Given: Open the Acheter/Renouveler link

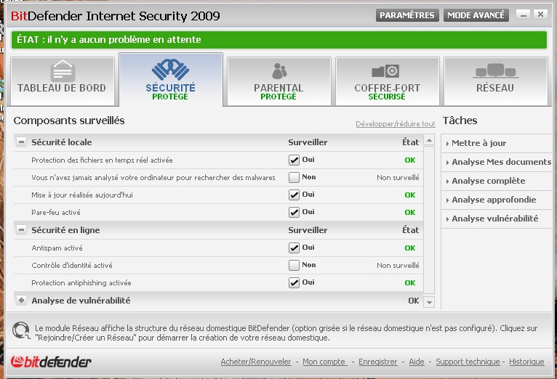Looking at the screenshot, I should click(x=256, y=362).
